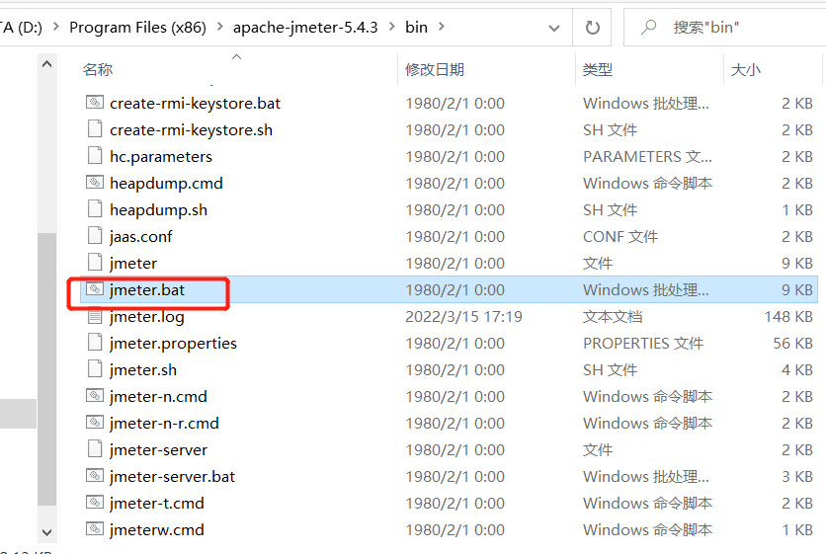Refresh the bin folder view

tap(592, 28)
